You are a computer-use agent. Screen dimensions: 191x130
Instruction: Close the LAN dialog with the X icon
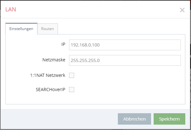pos(182,10)
